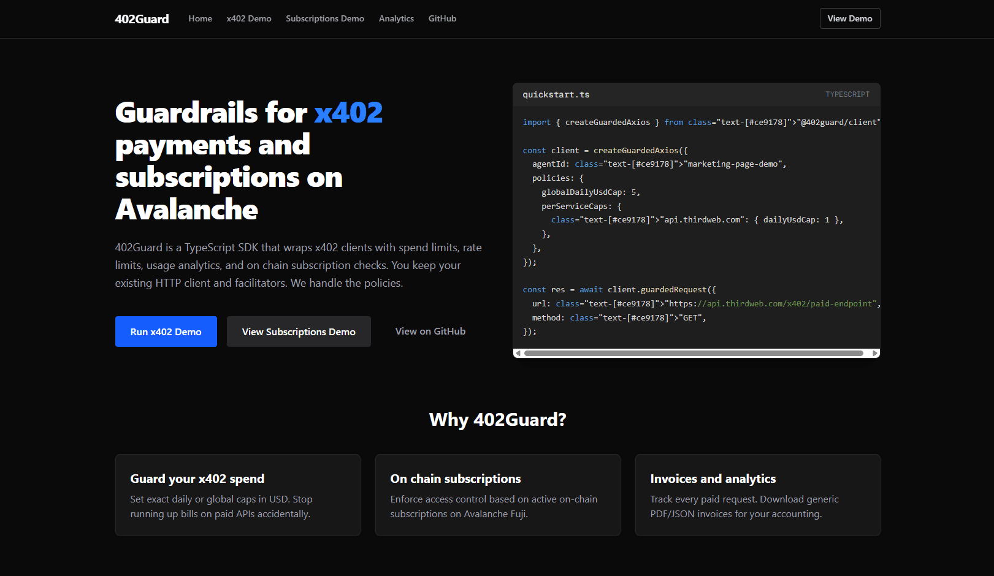Click the '402Guard is a TypeScript SDK' paragraph

(299, 265)
